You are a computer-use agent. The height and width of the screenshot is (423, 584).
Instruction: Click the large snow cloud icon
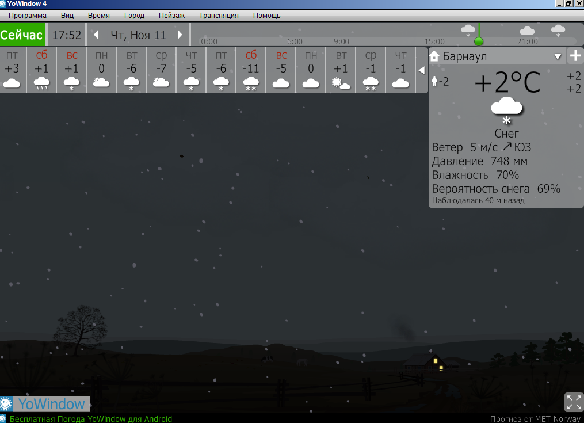pos(506,110)
